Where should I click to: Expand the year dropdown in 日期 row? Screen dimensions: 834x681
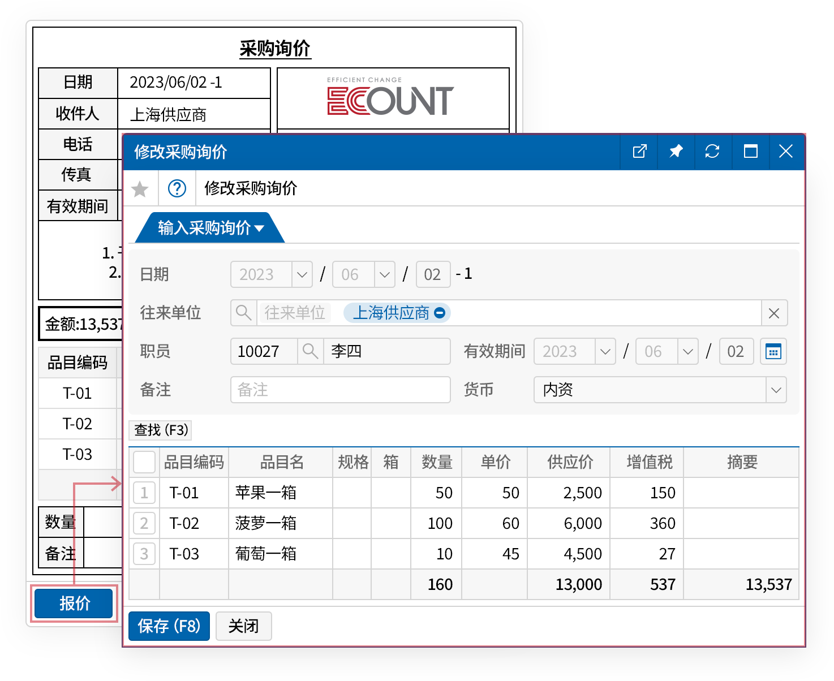click(x=302, y=275)
